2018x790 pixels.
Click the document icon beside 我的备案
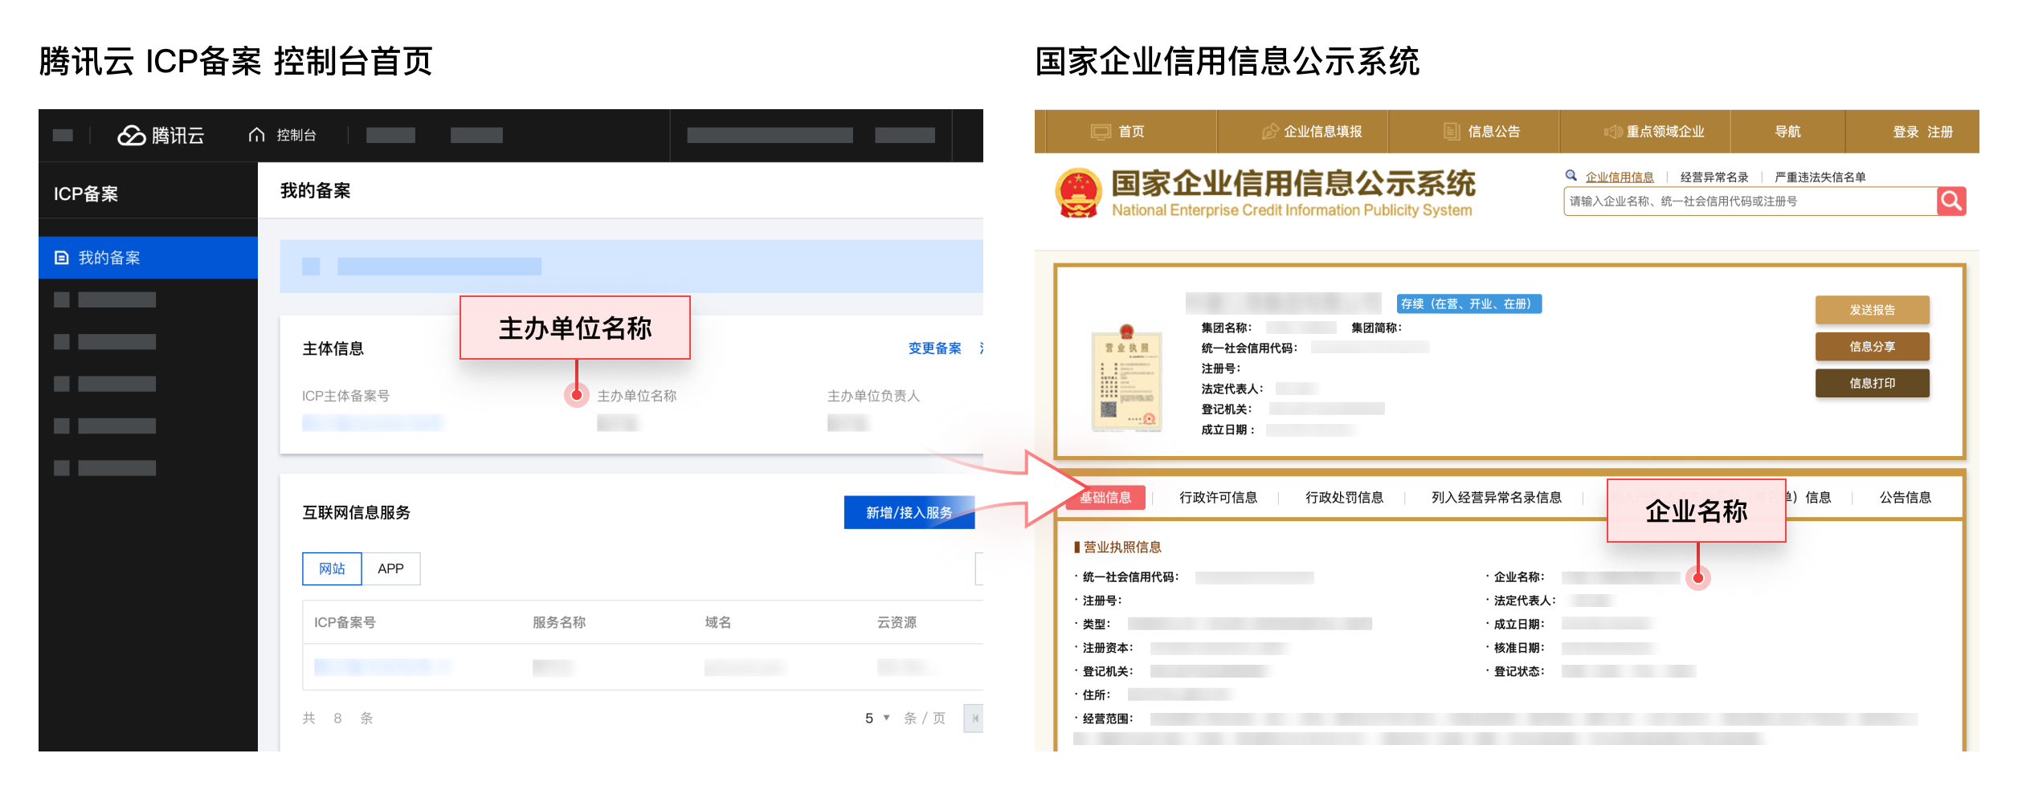61,258
